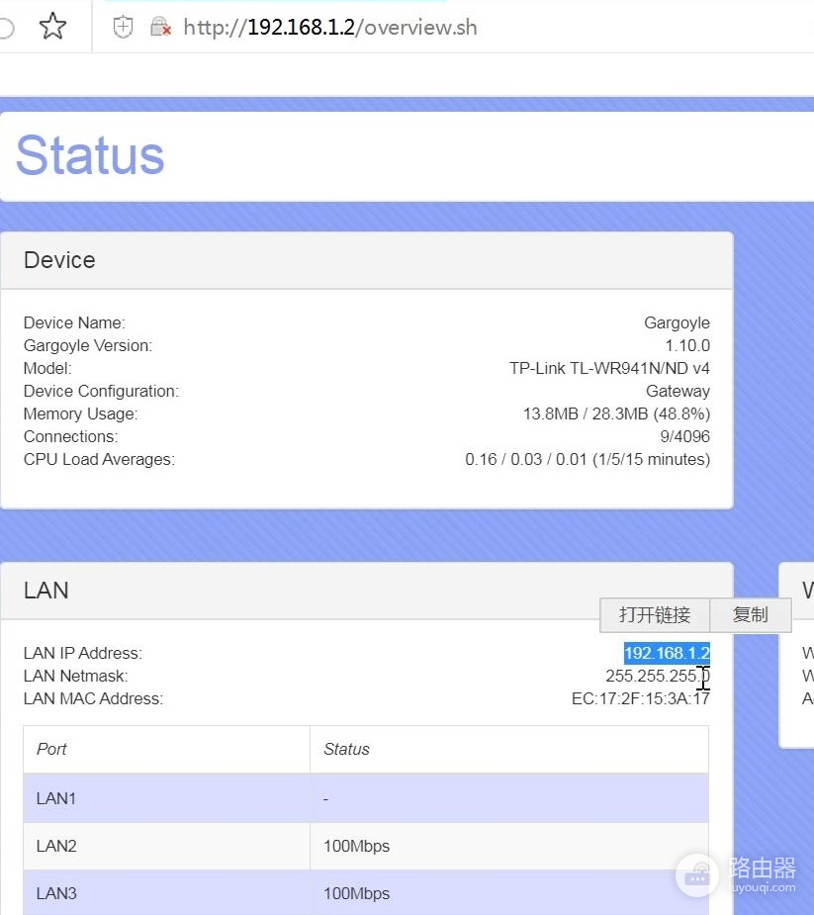Click the insecure connection lock icon
The height and width of the screenshot is (915, 814).
click(x=160, y=28)
